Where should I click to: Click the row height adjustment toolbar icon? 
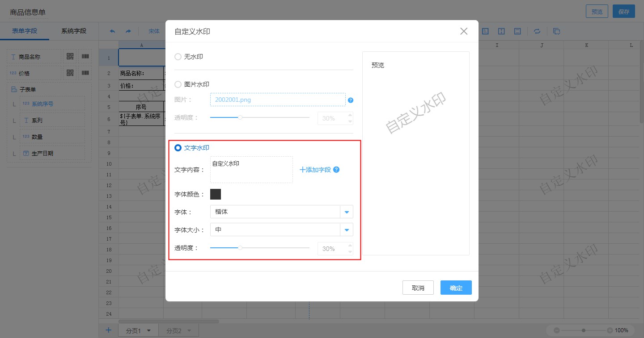tap(501, 31)
